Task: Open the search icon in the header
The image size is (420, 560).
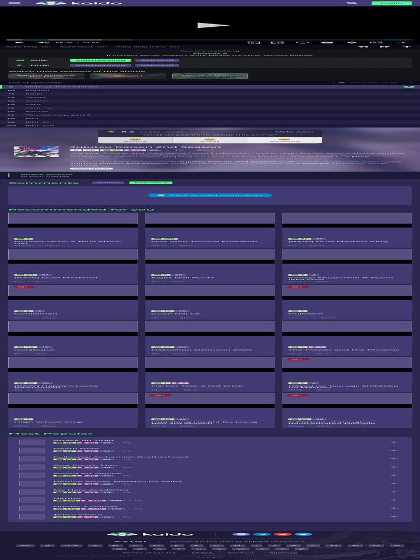Action: click(x=352, y=3)
